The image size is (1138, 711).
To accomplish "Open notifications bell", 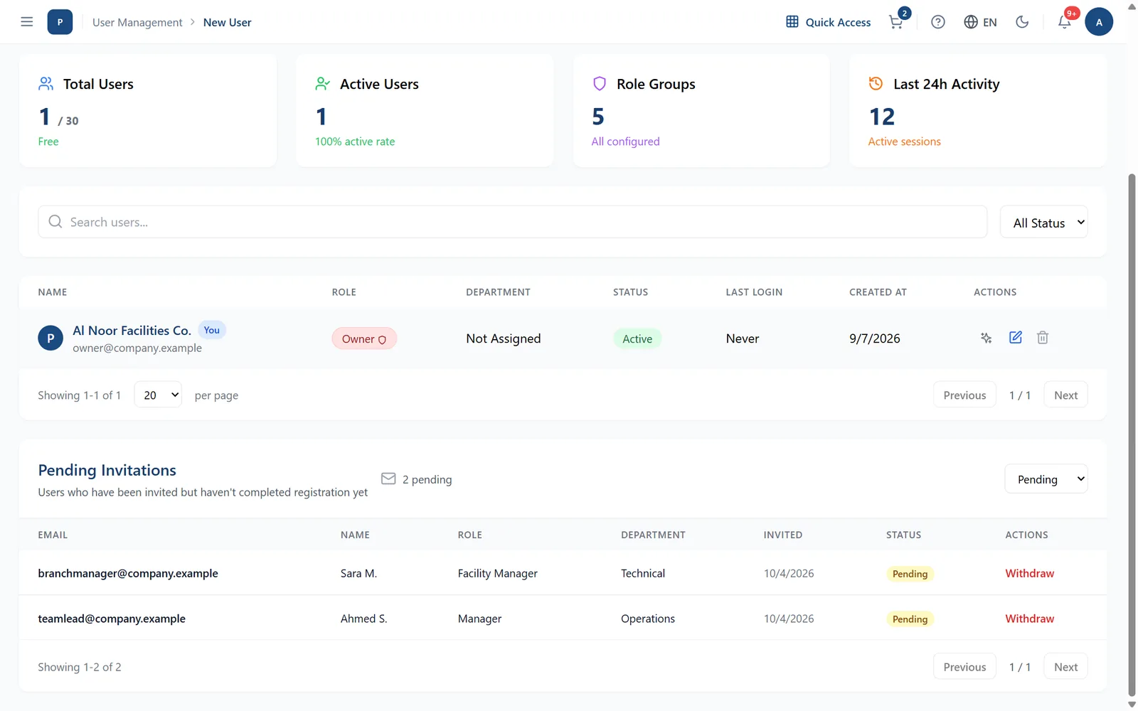I will click(x=1065, y=22).
